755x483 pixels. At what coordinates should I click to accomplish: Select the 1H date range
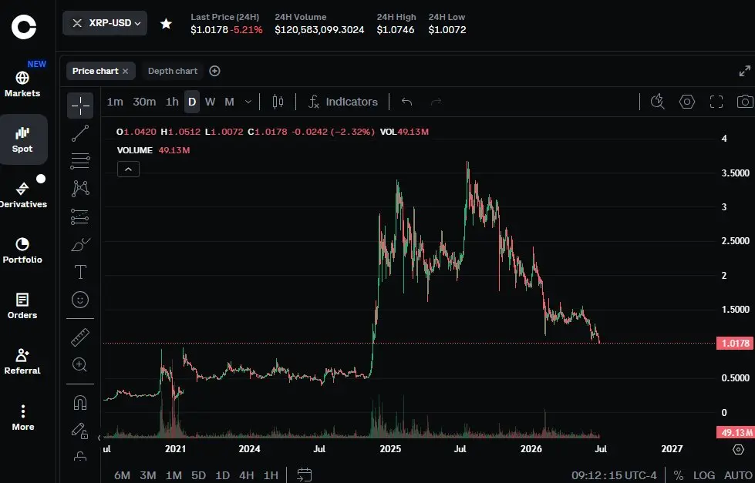[271, 475]
